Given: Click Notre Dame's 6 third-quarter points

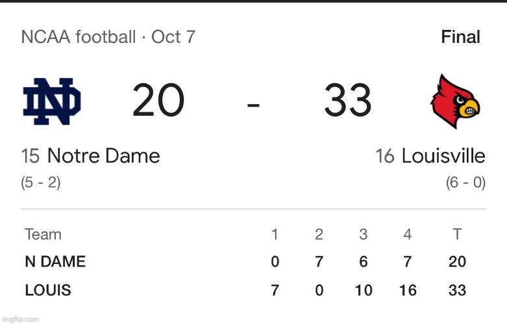Looking at the screenshot, I should pyautogui.click(x=363, y=262).
